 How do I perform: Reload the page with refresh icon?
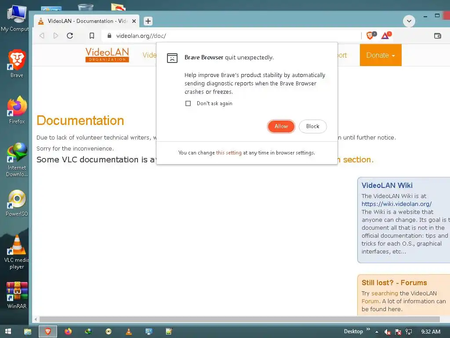point(70,36)
